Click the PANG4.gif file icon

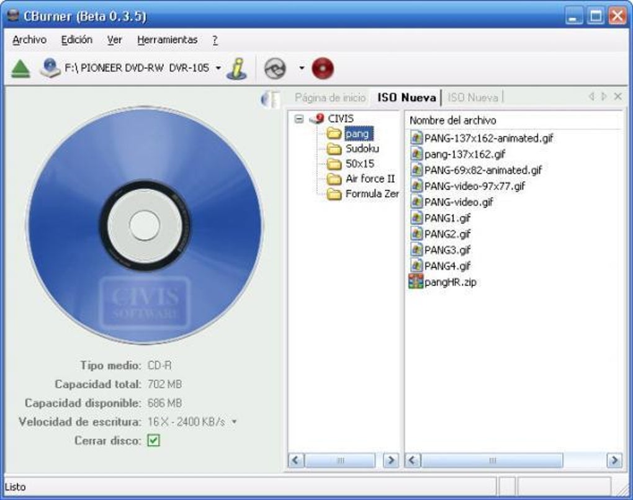(416, 266)
